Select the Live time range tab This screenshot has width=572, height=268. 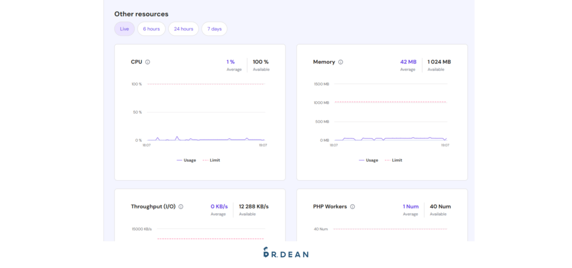tap(124, 29)
